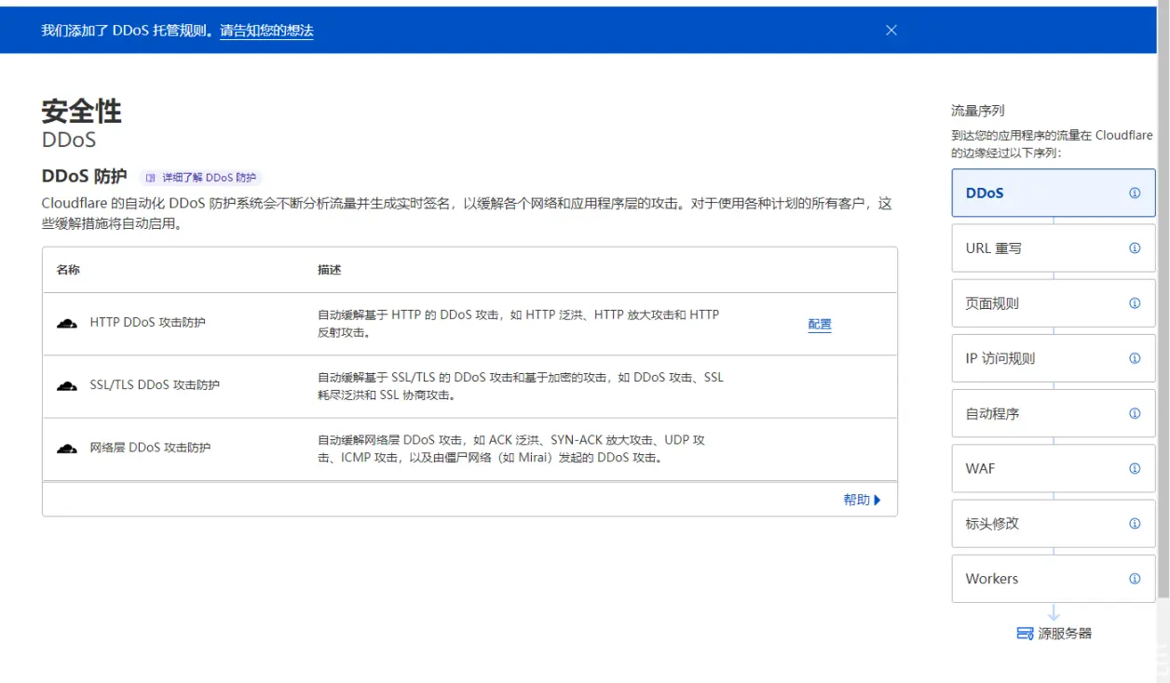Dismiss the DDoS managed rules banner
1170x683 pixels.
(891, 30)
